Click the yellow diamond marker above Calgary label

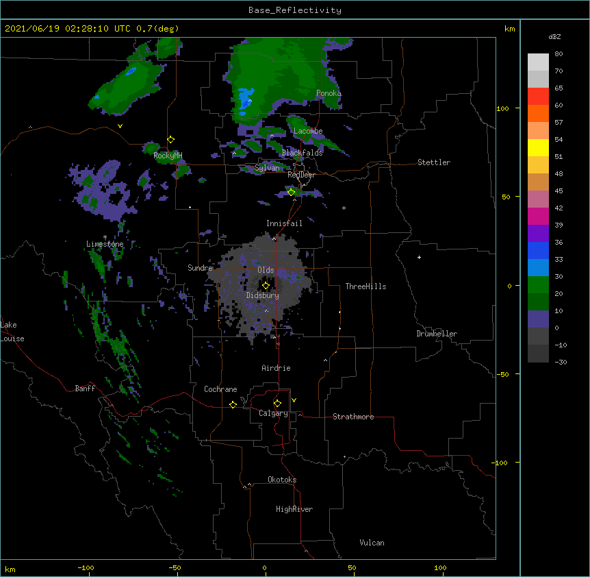point(277,404)
